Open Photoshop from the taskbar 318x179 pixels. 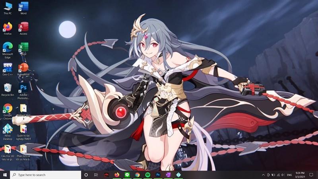coord(158,175)
